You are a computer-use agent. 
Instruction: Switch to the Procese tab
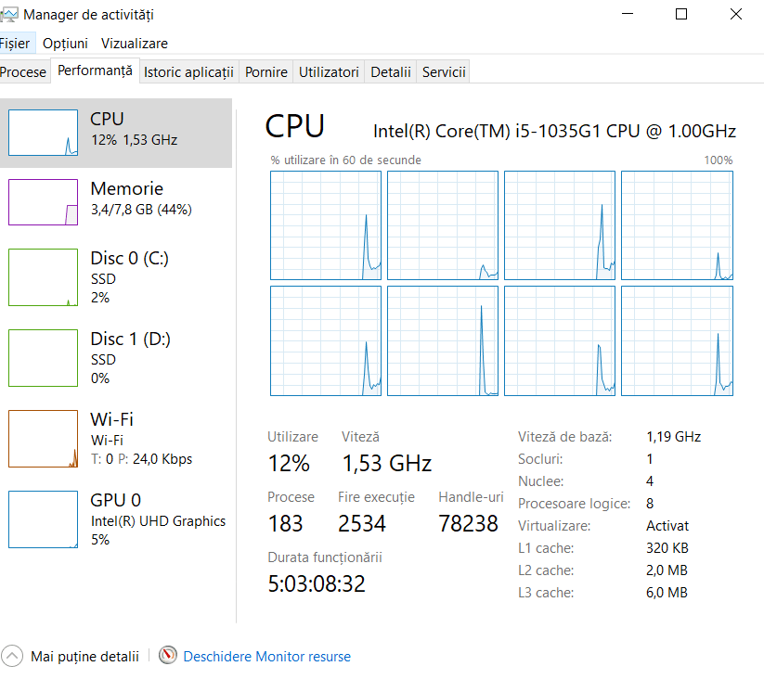pyautogui.click(x=23, y=72)
